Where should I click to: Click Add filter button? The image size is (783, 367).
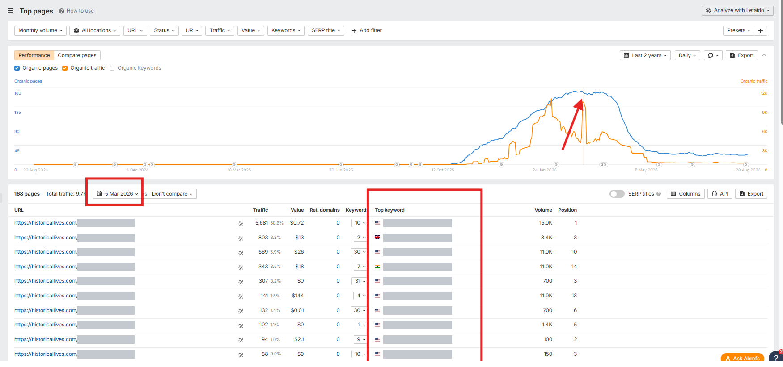[367, 30]
